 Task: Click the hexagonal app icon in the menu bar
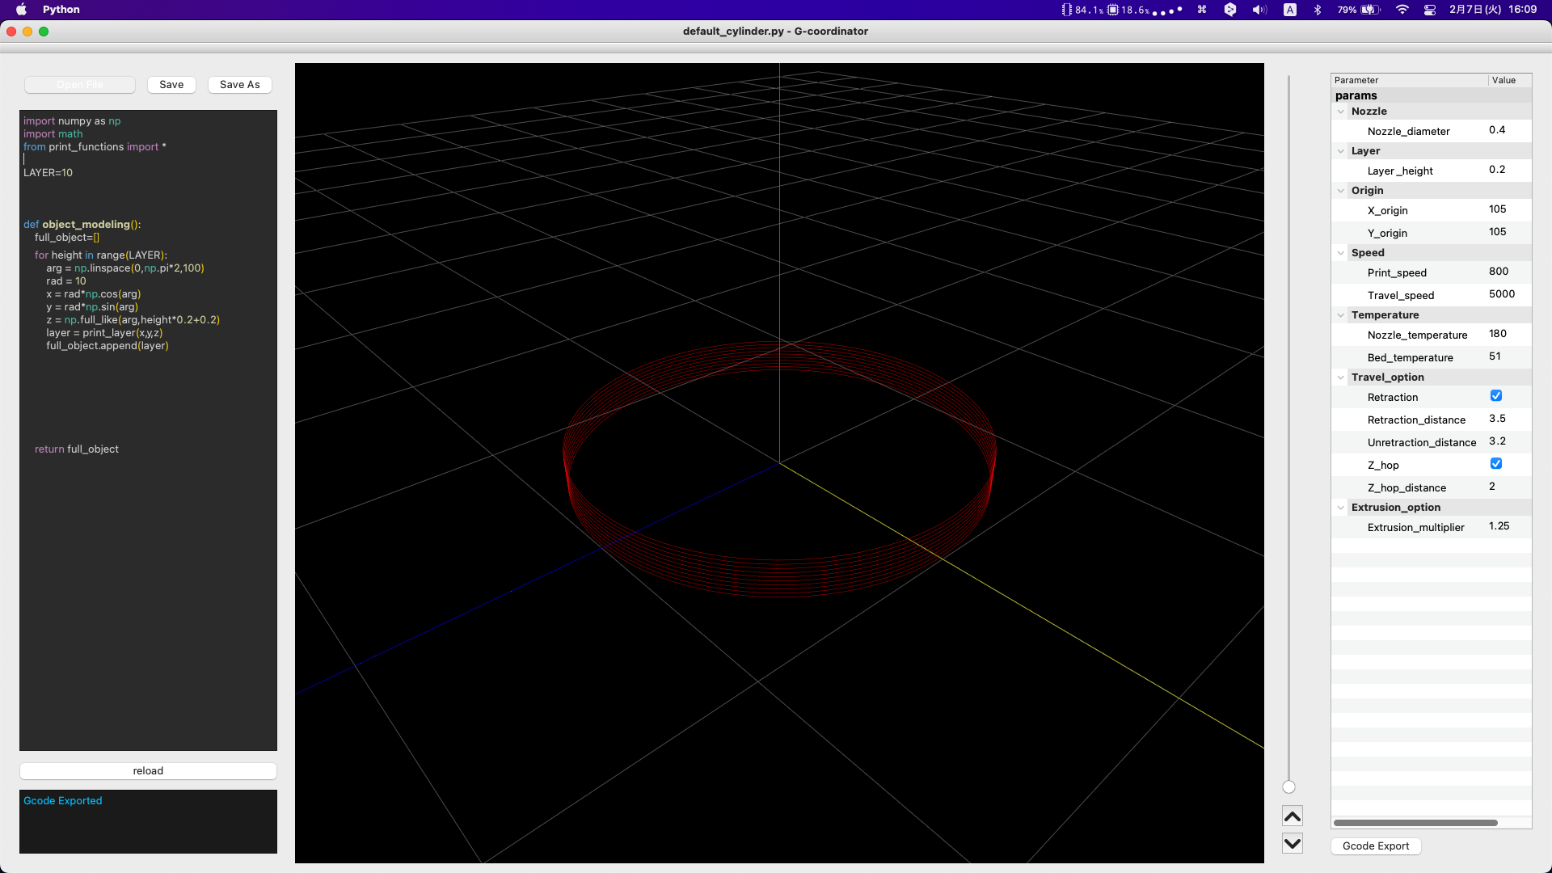click(1230, 10)
